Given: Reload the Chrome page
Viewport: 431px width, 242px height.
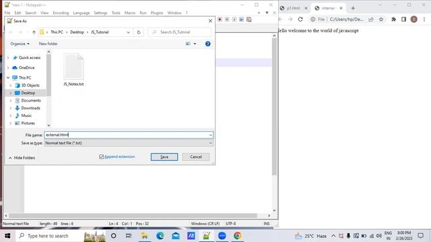Looking at the screenshot, I should coord(300,19).
